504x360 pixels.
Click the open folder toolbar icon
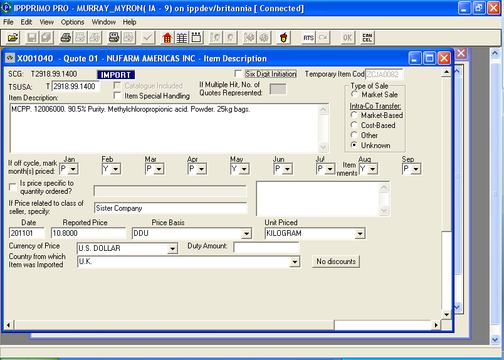tap(13, 38)
